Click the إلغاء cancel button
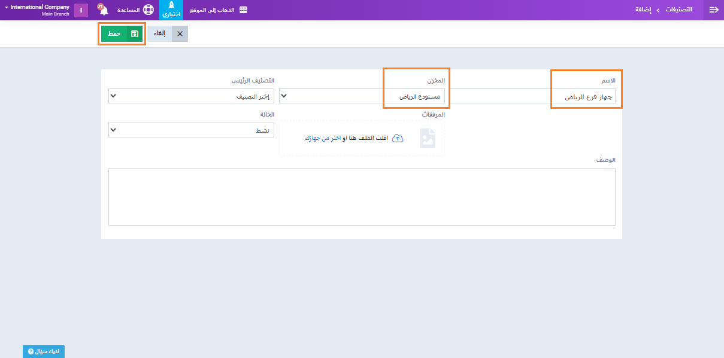This screenshot has height=358, width=724. pyautogui.click(x=160, y=34)
